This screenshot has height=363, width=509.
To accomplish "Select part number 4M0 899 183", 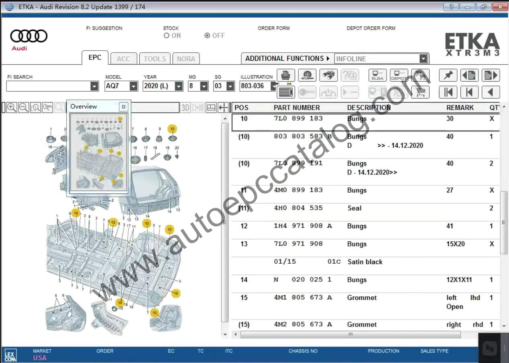I will click(x=298, y=190).
